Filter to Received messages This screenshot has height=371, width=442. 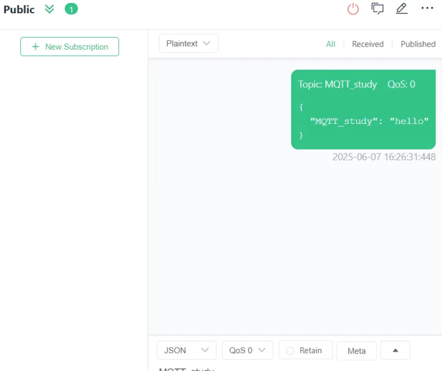point(367,44)
